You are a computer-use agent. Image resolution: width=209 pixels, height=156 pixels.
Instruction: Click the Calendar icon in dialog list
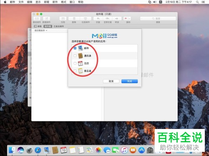pos(81,63)
